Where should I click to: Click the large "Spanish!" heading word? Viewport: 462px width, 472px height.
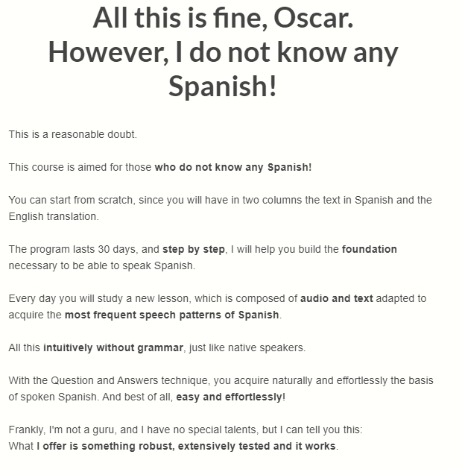pos(223,86)
